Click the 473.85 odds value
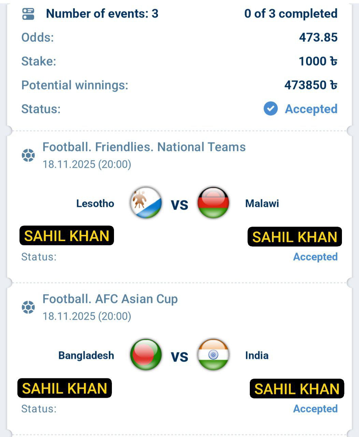 coord(318,37)
